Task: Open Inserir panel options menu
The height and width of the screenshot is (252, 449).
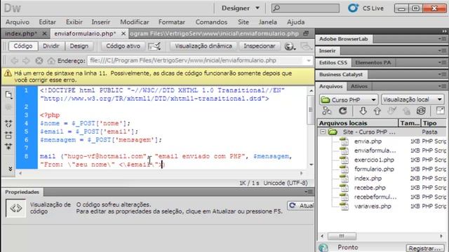Action: (442, 50)
